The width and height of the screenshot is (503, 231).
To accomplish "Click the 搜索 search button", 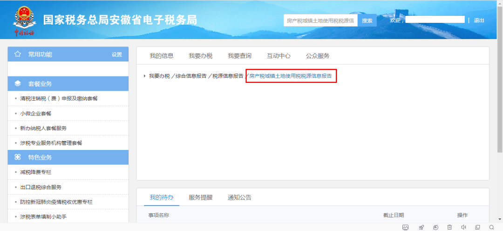I will 367,20.
